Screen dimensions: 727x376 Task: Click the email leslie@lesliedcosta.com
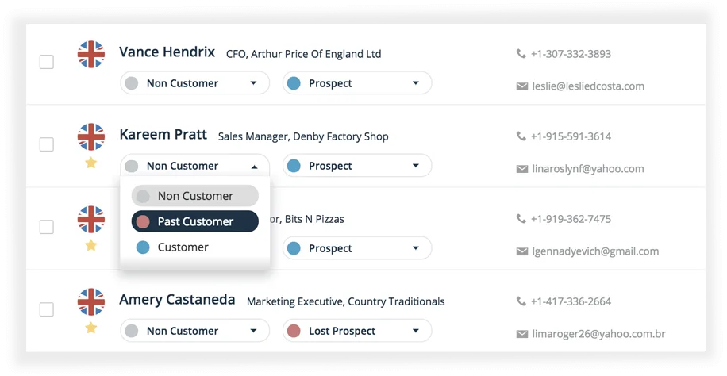tap(588, 86)
